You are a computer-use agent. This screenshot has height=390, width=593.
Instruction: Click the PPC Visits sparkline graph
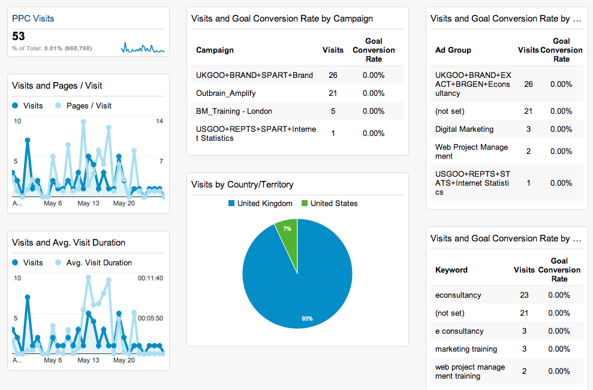click(143, 47)
